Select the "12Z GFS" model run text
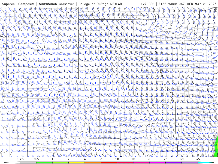 coord(147,4)
